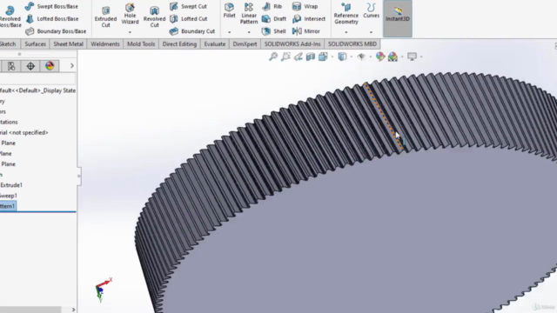Create a Linear Pattern
This screenshot has height=313, width=557.
click(249, 14)
